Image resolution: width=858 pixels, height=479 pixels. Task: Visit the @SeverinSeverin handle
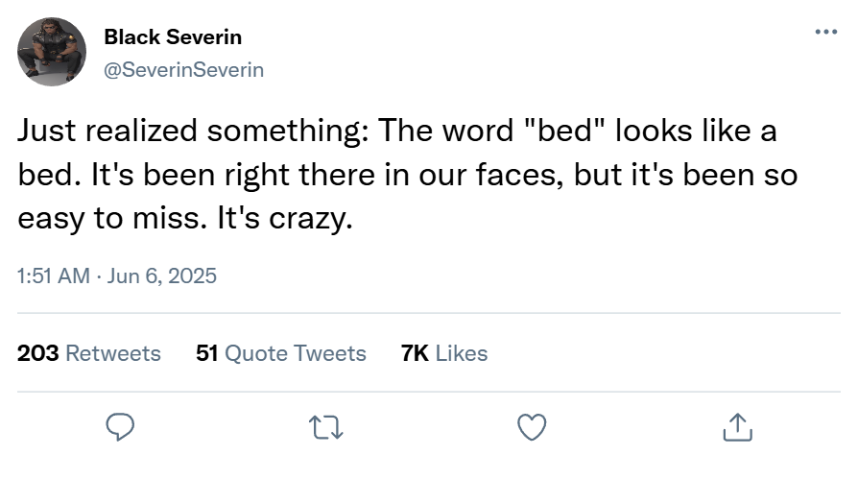pos(183,70)
